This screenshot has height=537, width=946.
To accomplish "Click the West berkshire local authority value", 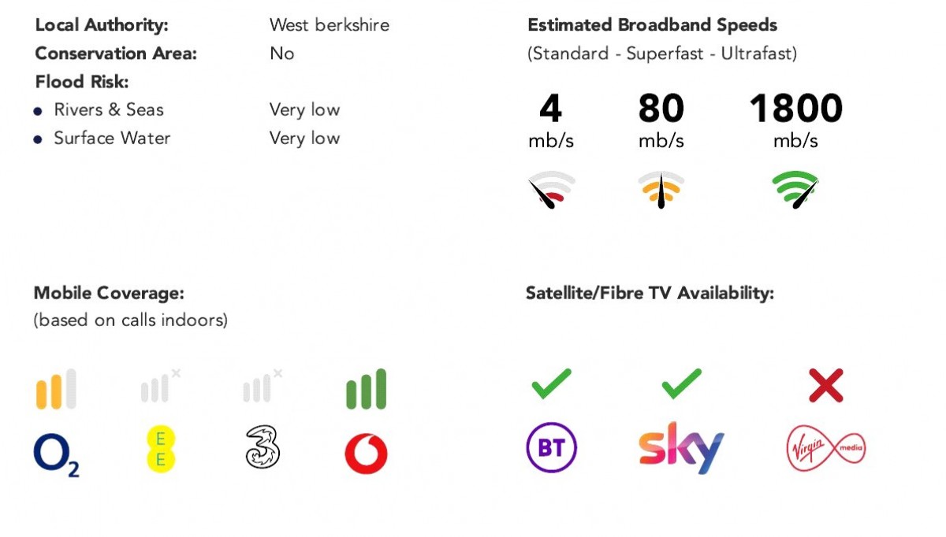I will (x=329, y=24).
